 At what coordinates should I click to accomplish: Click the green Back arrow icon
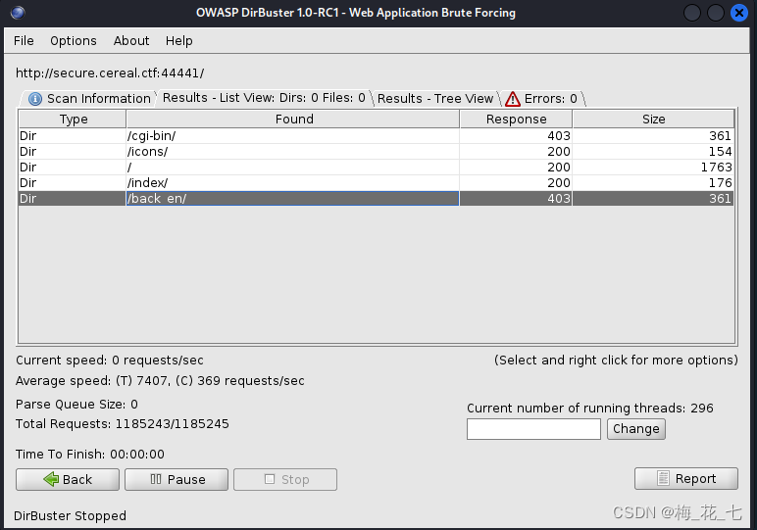[x=51, y=479]
